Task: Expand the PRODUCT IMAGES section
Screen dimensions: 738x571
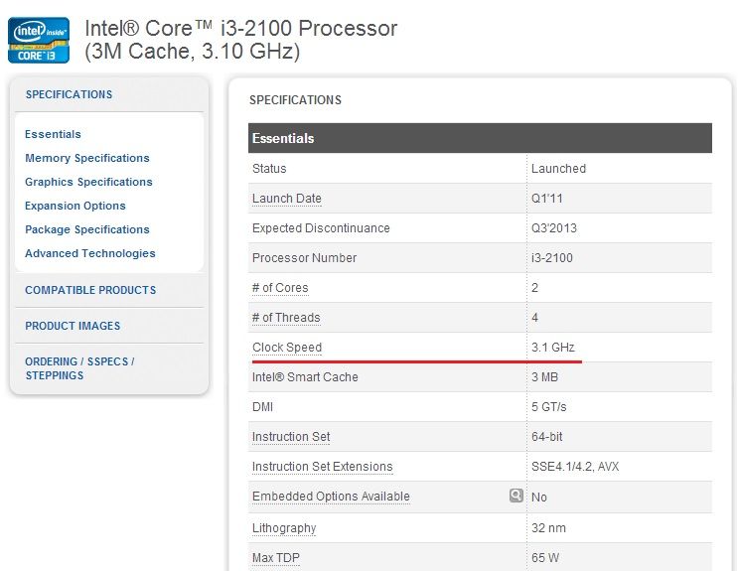Action: (x=73, y=326)
